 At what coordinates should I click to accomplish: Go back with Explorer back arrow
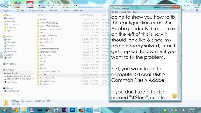pyautogui.click(x=2, y=5)
